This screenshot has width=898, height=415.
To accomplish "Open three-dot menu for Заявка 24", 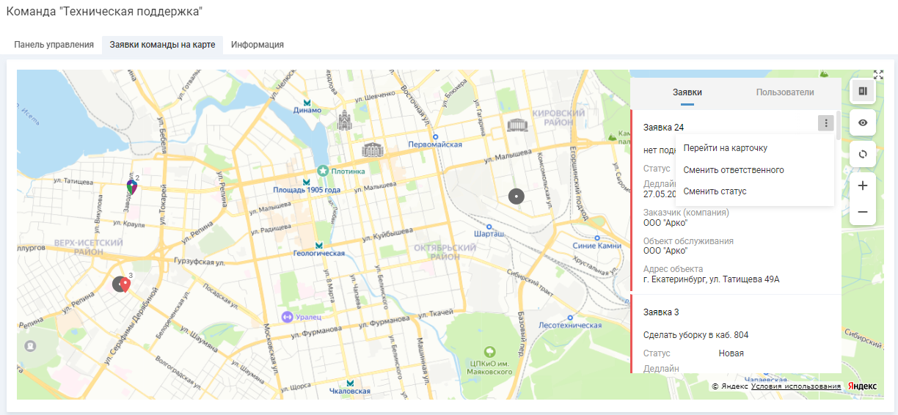I will (826, 124).
